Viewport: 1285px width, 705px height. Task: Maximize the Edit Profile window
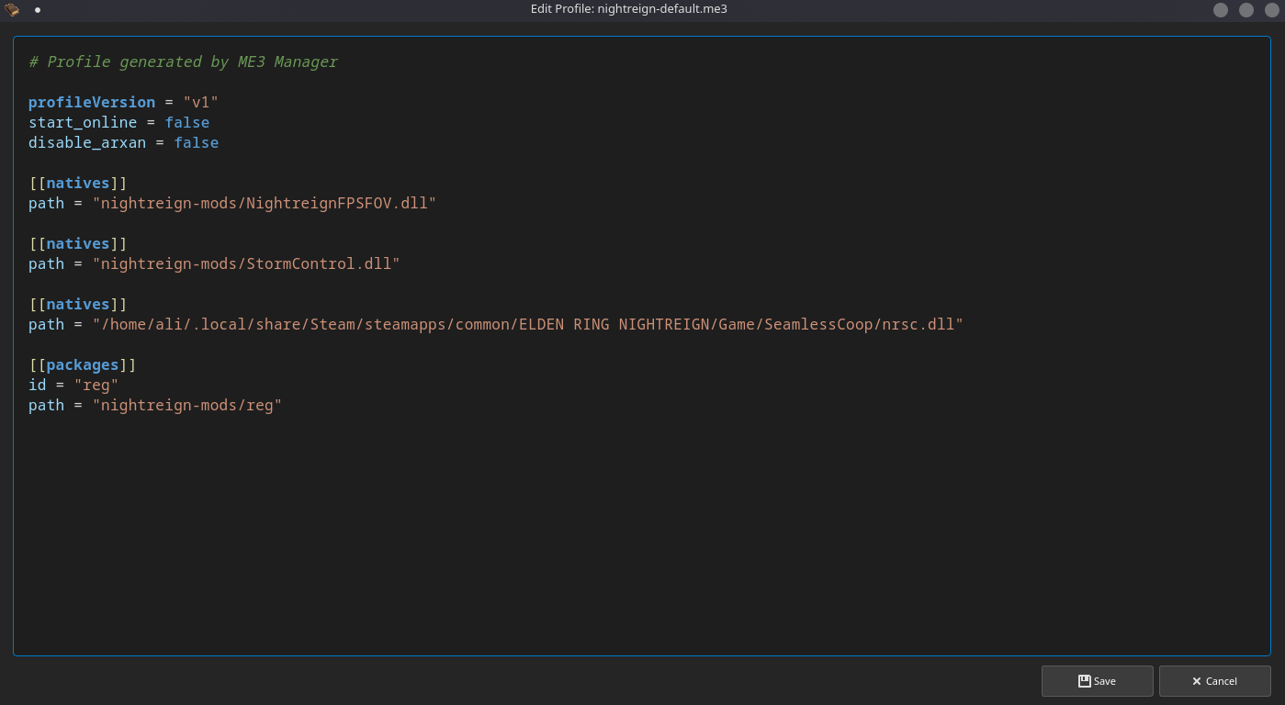click(1246, 10)
